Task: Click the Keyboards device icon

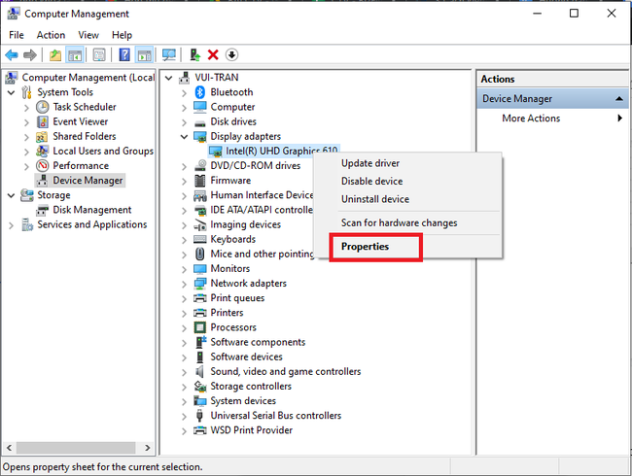Action: click(x=200, y=239)
